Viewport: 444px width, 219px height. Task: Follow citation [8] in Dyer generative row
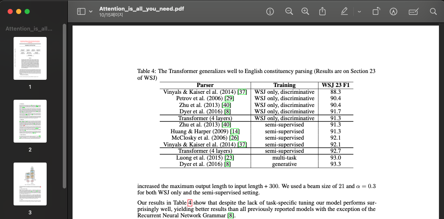tap(227, 164)
